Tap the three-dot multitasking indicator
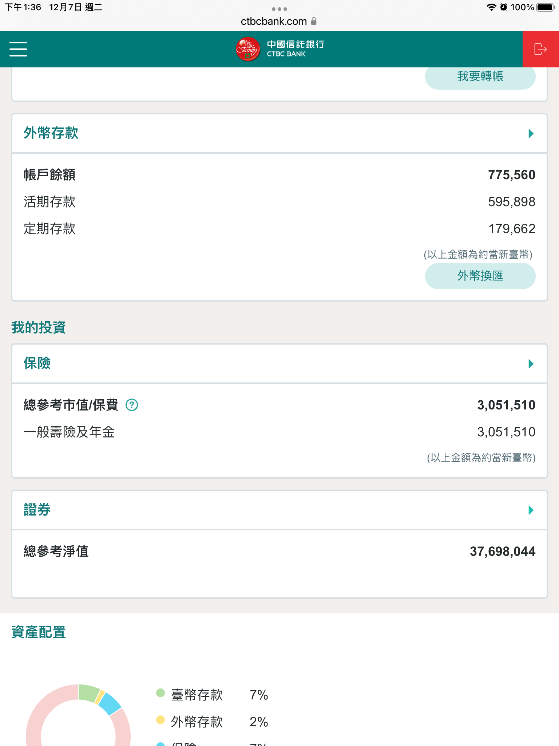 [x=279, y=9]
